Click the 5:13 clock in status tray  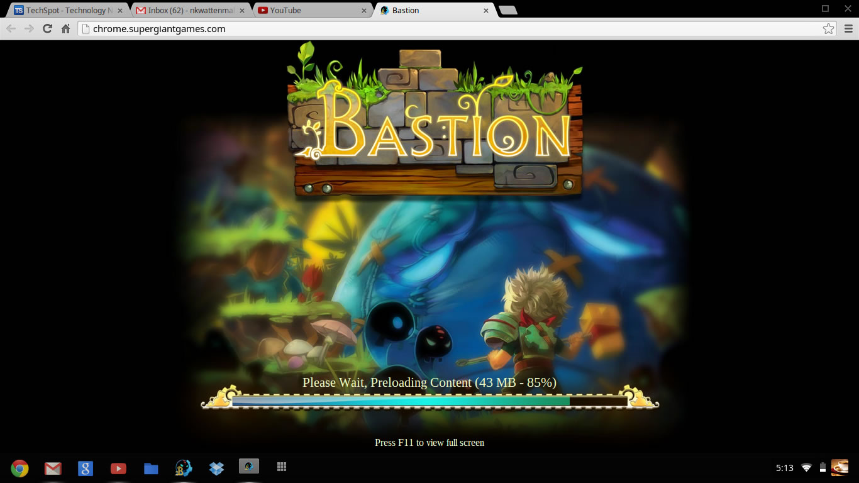pos(784,468)
